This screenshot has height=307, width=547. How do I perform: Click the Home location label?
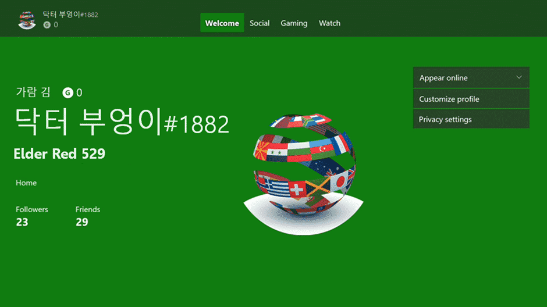pyautogui.click(x=26, y=183)
